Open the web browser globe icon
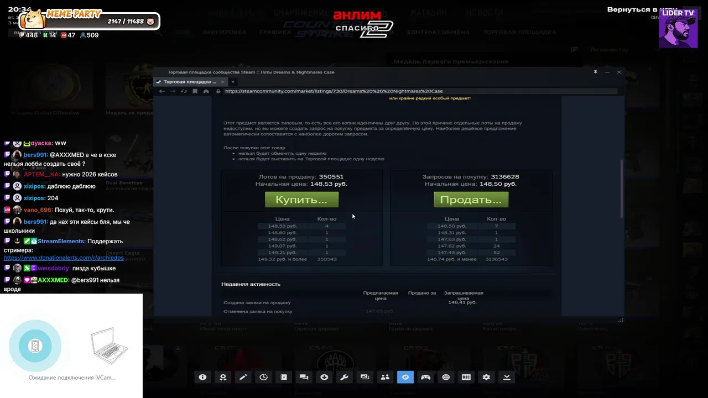The width and height of the screenshot is (708, 398). (x=446, y=377)
